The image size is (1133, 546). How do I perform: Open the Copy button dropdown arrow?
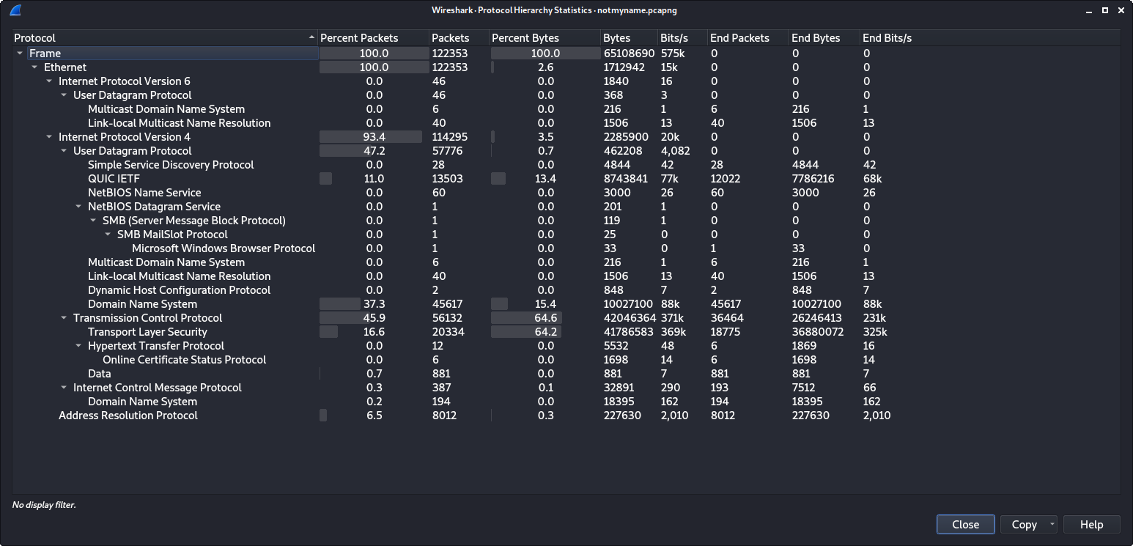(x=1052, y=525)
